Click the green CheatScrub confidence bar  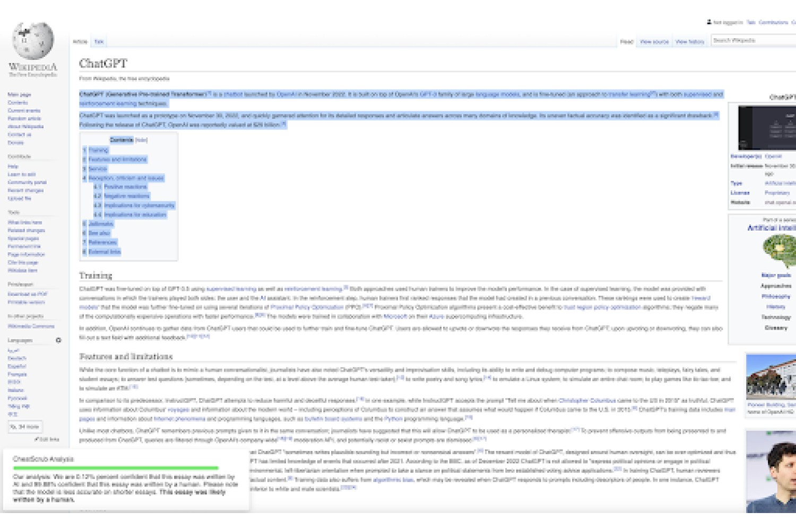click(x=116, y=468)
